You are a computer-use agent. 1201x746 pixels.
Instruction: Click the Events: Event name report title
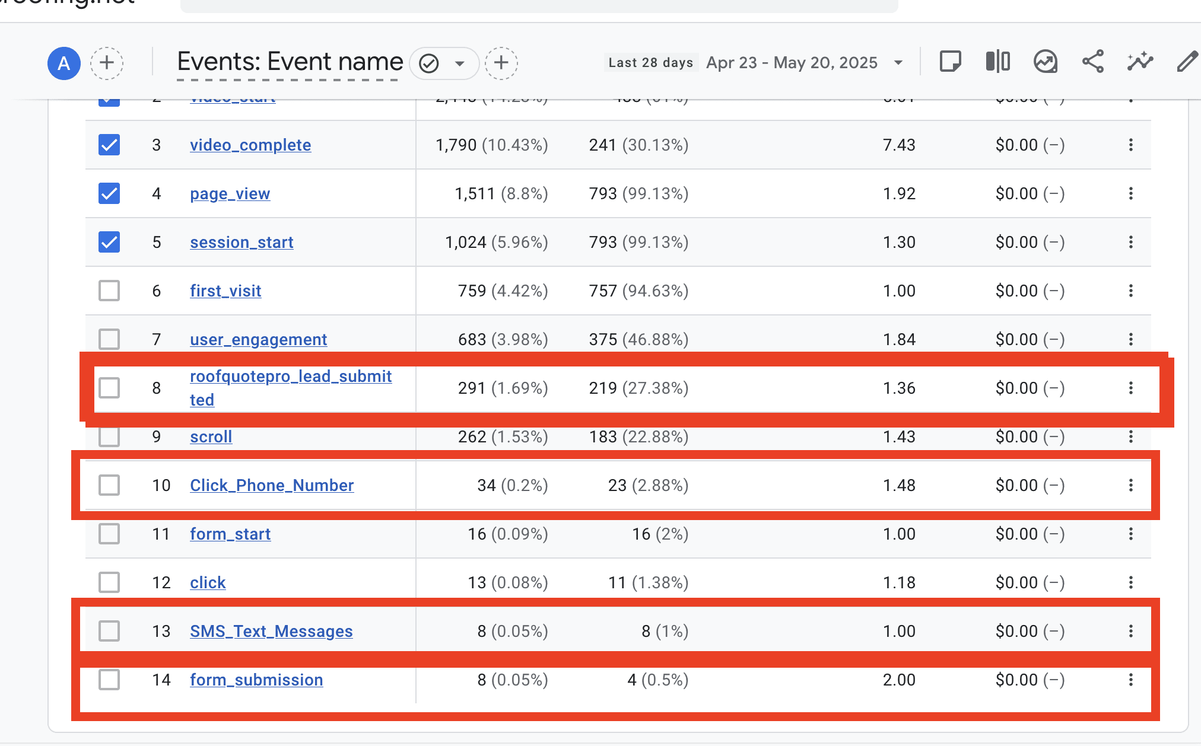coord(290,62)
